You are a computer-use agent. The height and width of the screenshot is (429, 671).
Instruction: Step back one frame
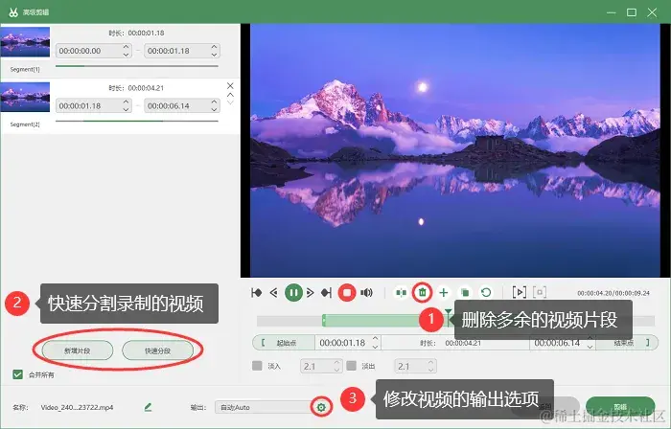click(274, 293)
